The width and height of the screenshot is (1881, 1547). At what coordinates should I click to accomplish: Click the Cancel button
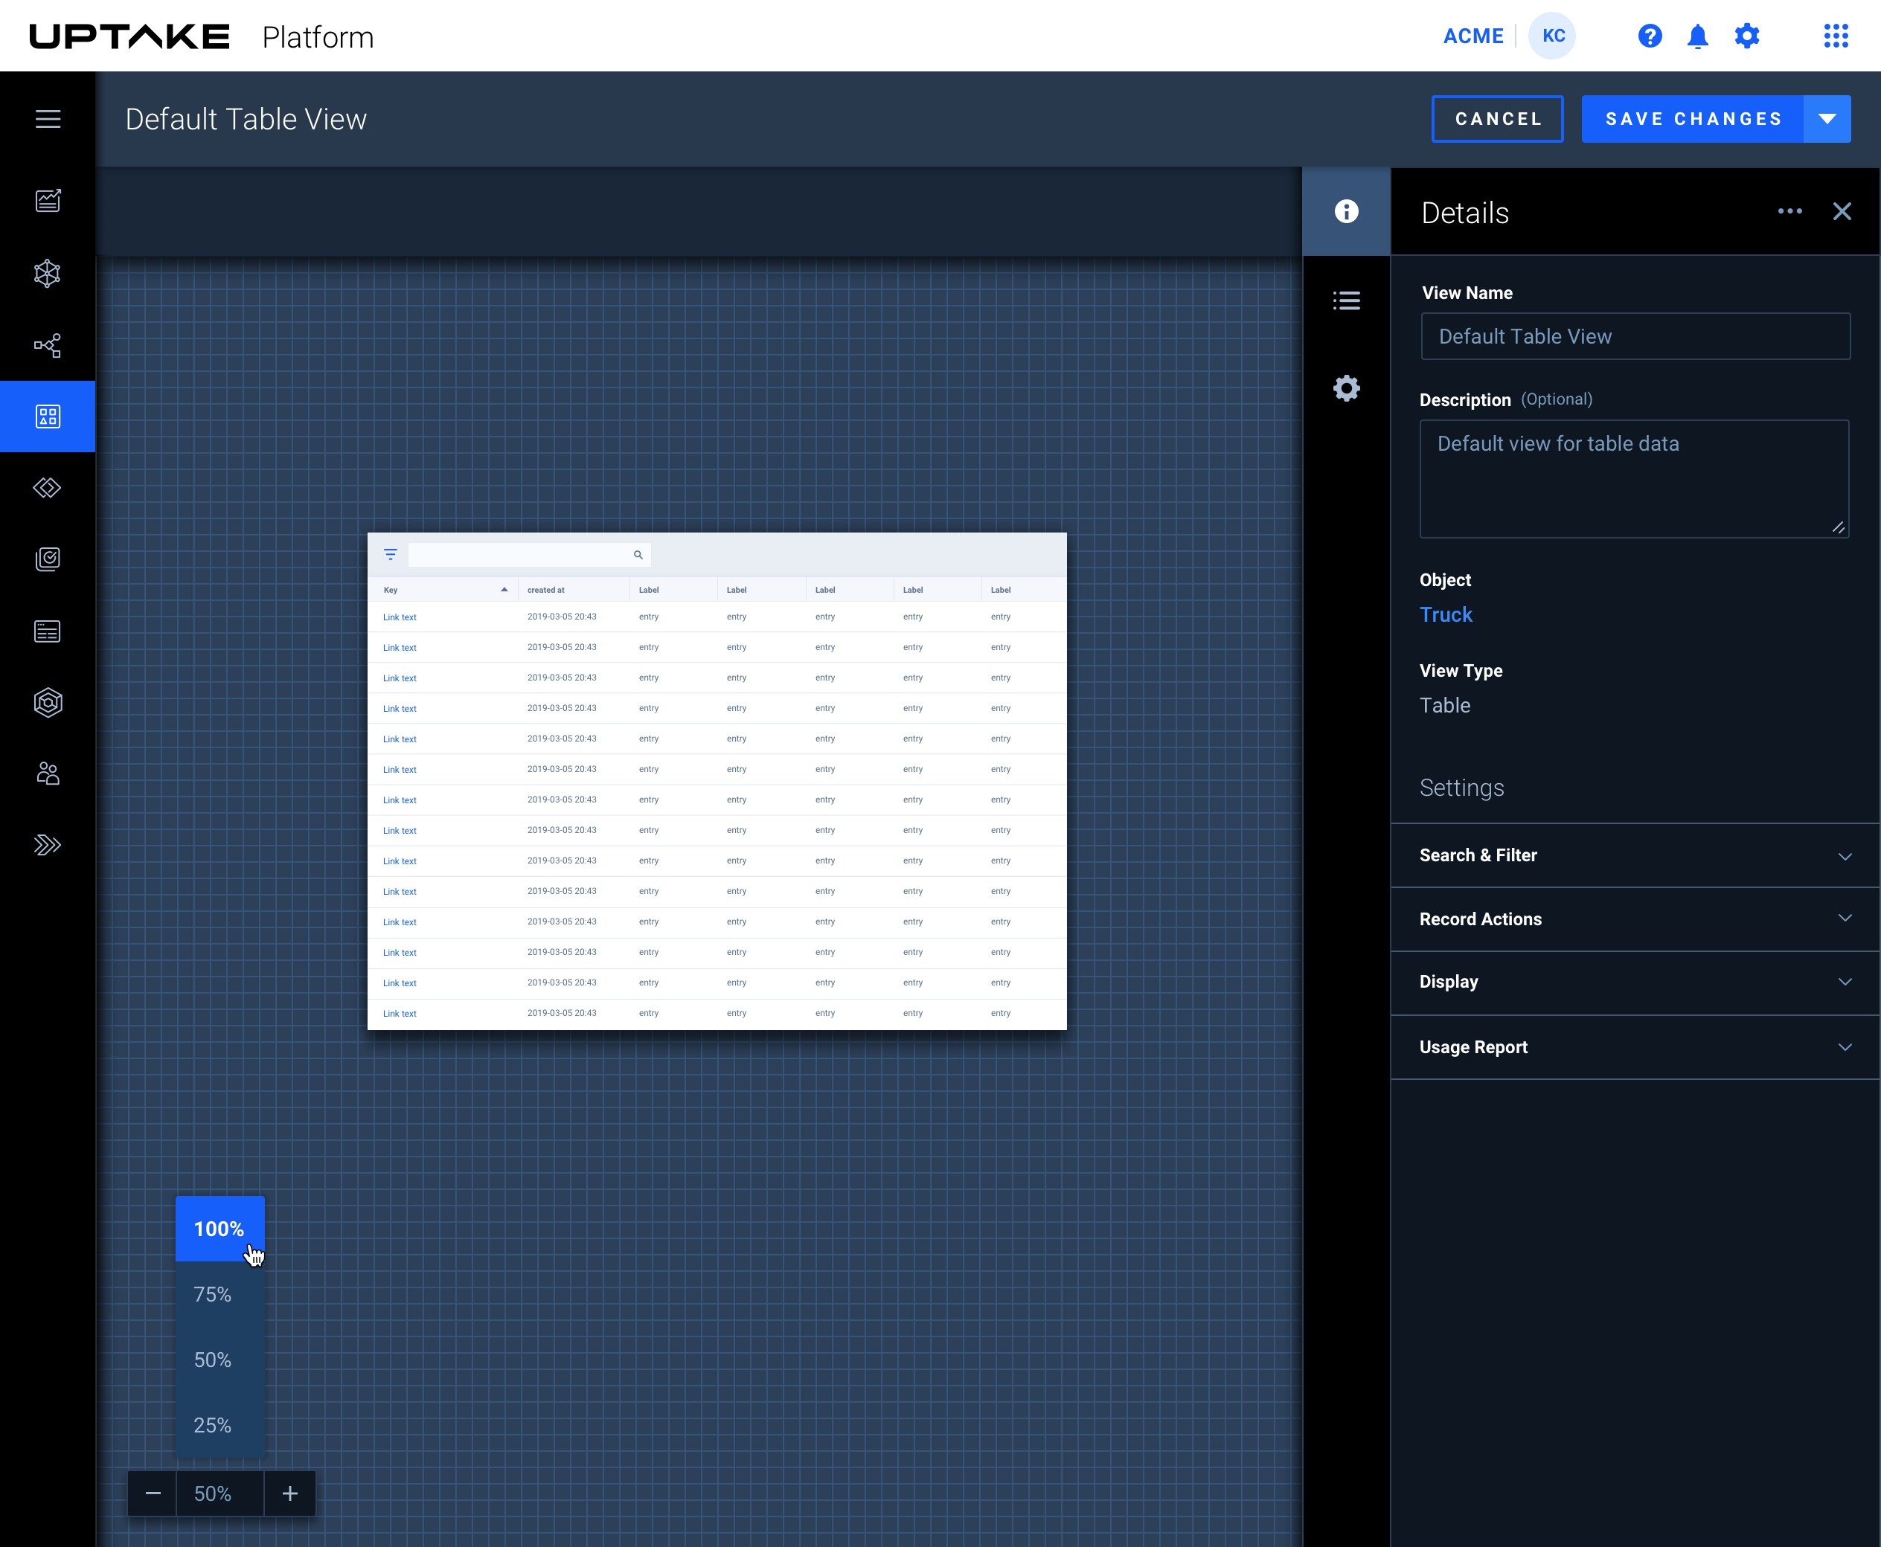point(1497,120)
